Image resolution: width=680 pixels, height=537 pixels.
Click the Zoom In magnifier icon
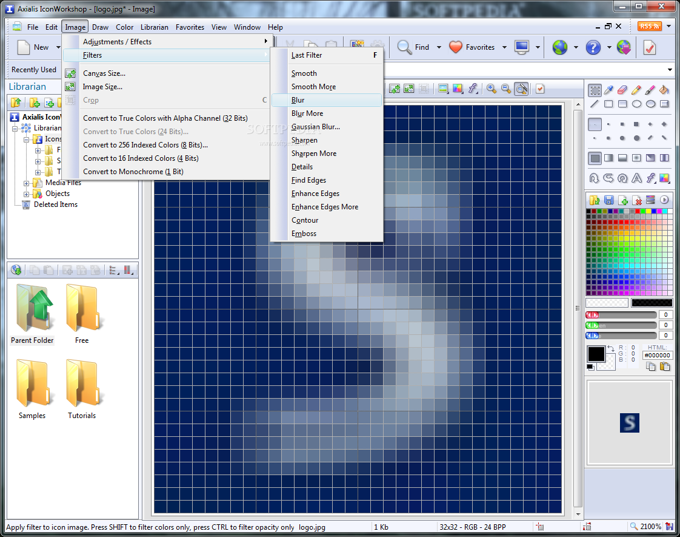492,89
